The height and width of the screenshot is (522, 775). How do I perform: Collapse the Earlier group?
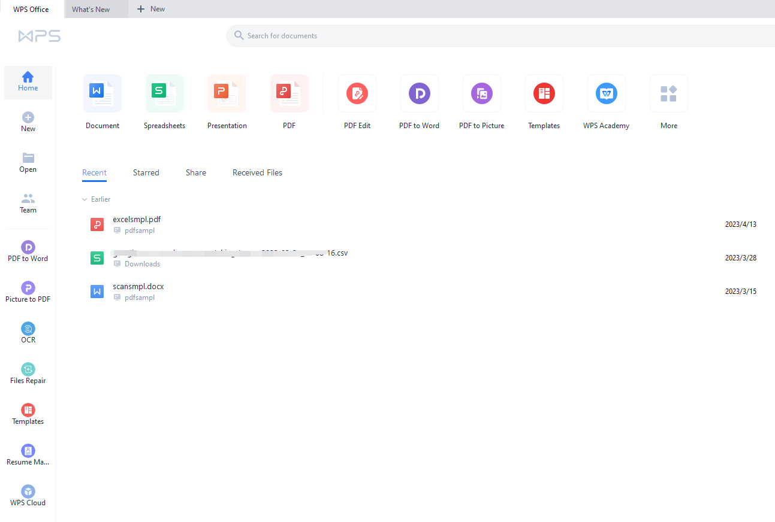(85, 199)
